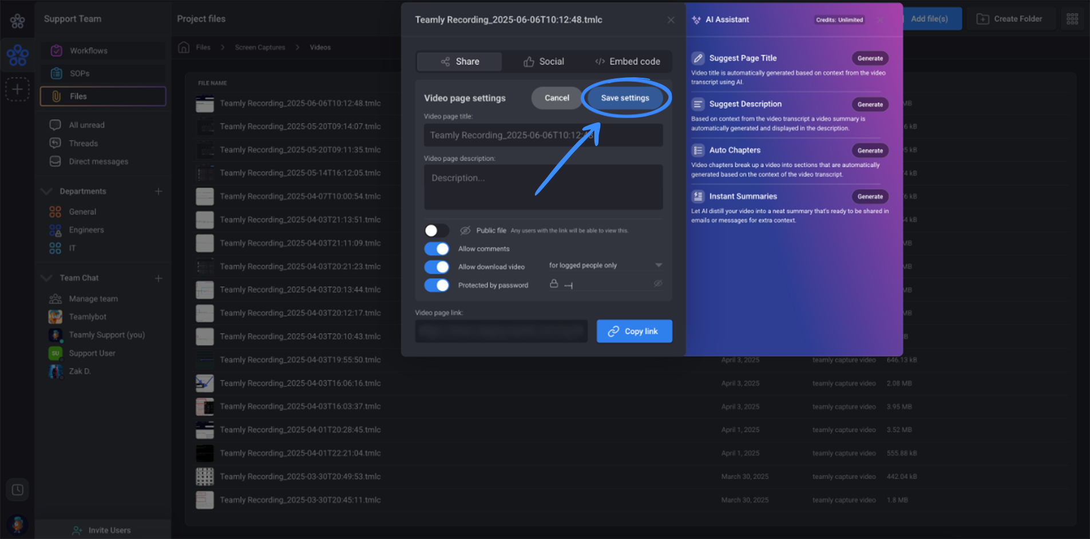Viewport: 1090px width, 539px height.
Task: Click Videos in the breadcrumb
Action: [320, 47]
